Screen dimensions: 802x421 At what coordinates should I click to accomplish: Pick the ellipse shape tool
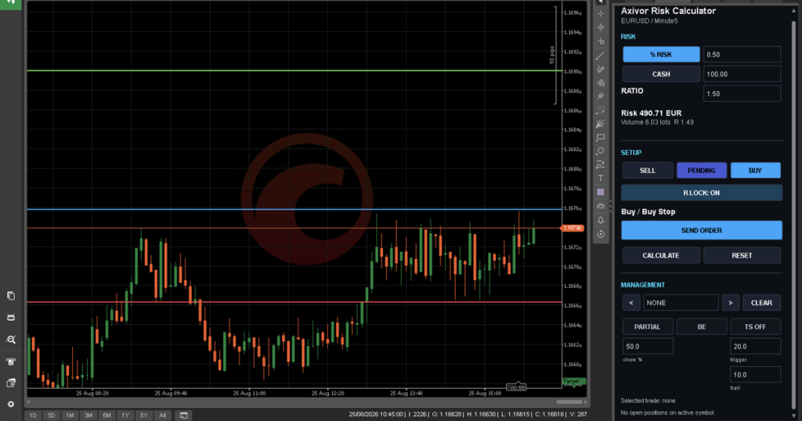pyautogui.click(x=601, y=151)
